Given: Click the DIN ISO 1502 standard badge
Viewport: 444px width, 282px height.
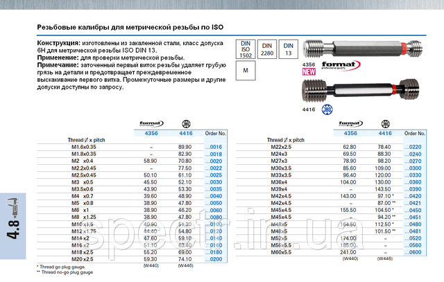Looking at the screenshot, I should point(246,49).
